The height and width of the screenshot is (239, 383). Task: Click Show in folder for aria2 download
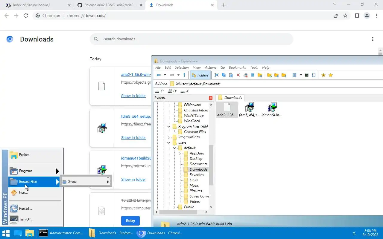coord(133,96)
